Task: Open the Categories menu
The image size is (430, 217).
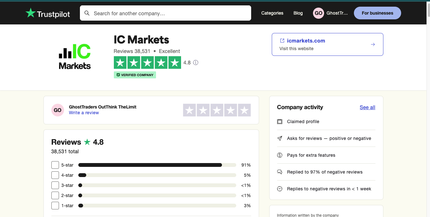Action: (272, 13)
